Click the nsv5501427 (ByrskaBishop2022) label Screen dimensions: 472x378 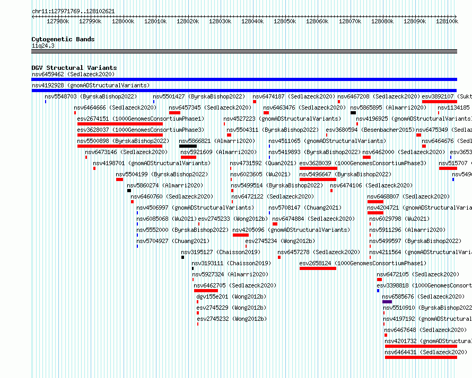(199, 96)
